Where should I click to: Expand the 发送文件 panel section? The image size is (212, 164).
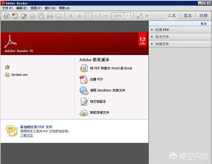click(180, 37)
